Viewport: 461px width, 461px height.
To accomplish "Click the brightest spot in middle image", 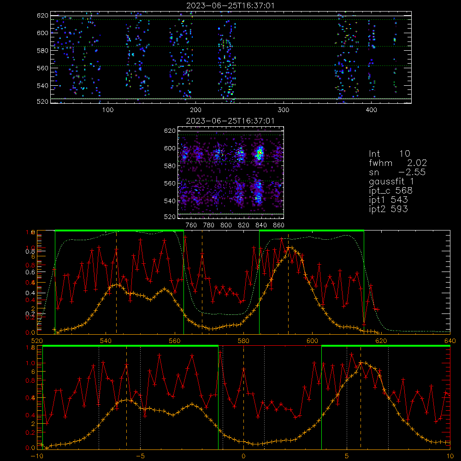I will pyautogui.click(x=260, y=153).
